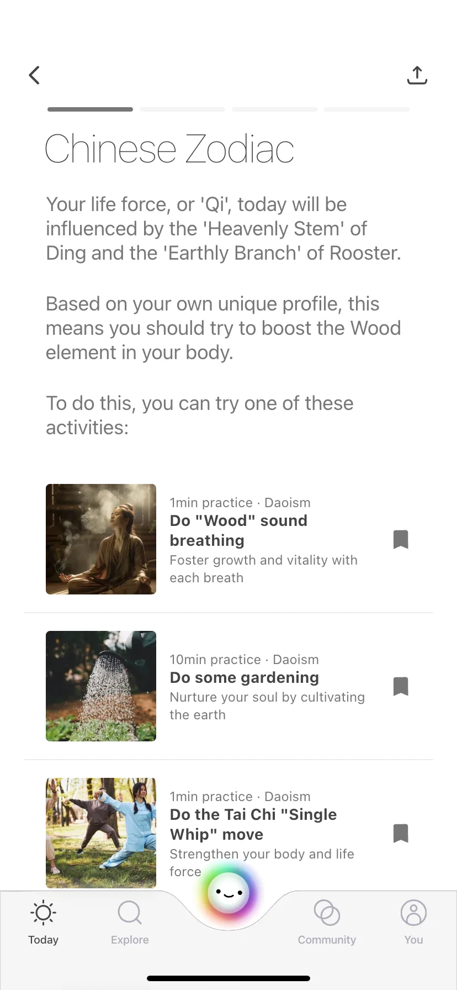Tap the back arrow icon
Screen dimensions: 457x990
34,75
